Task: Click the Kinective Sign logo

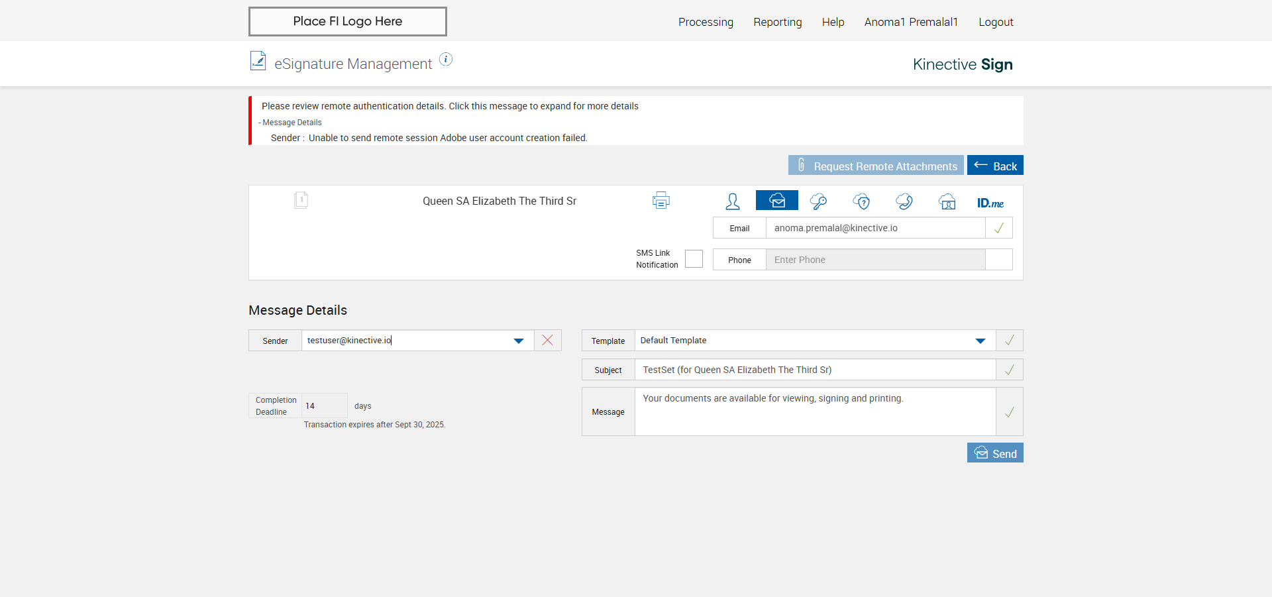Action: [x=963, y=64]
